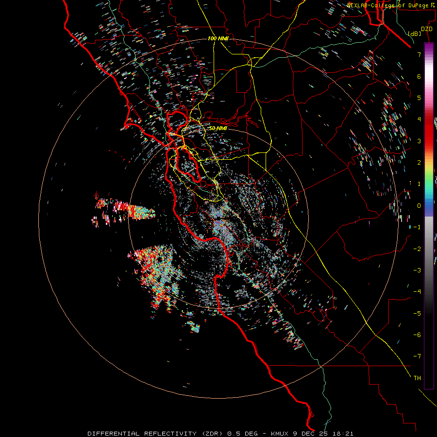Screen dimensions: 437x437
Task: Click the NEXLAB-College of DuPage label
Action: point(391,5)
